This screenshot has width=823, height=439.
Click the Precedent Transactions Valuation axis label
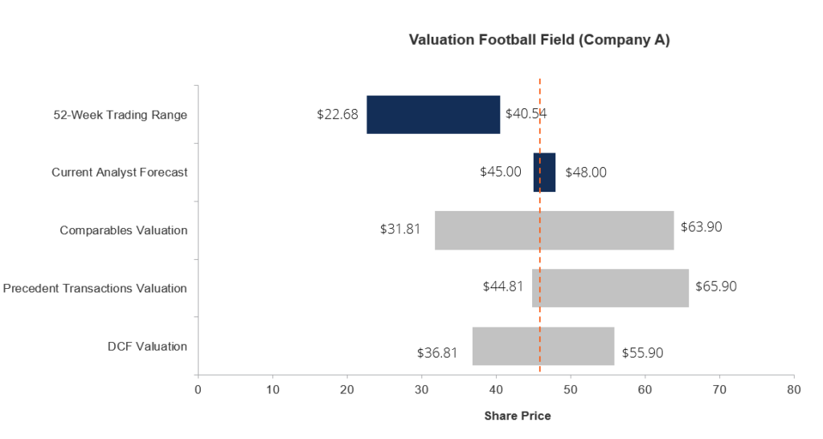point(95,288)
